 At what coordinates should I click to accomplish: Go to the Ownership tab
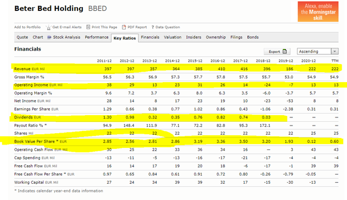216,37
